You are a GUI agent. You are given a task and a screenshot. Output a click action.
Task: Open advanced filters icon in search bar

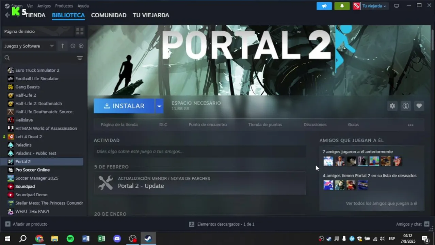tap(80, 58)
